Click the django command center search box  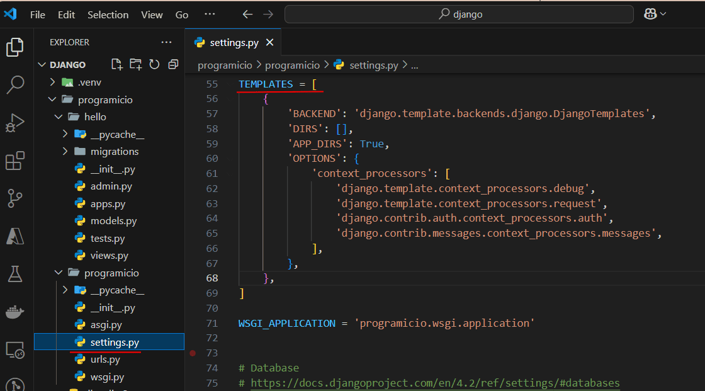coord(459,14)
